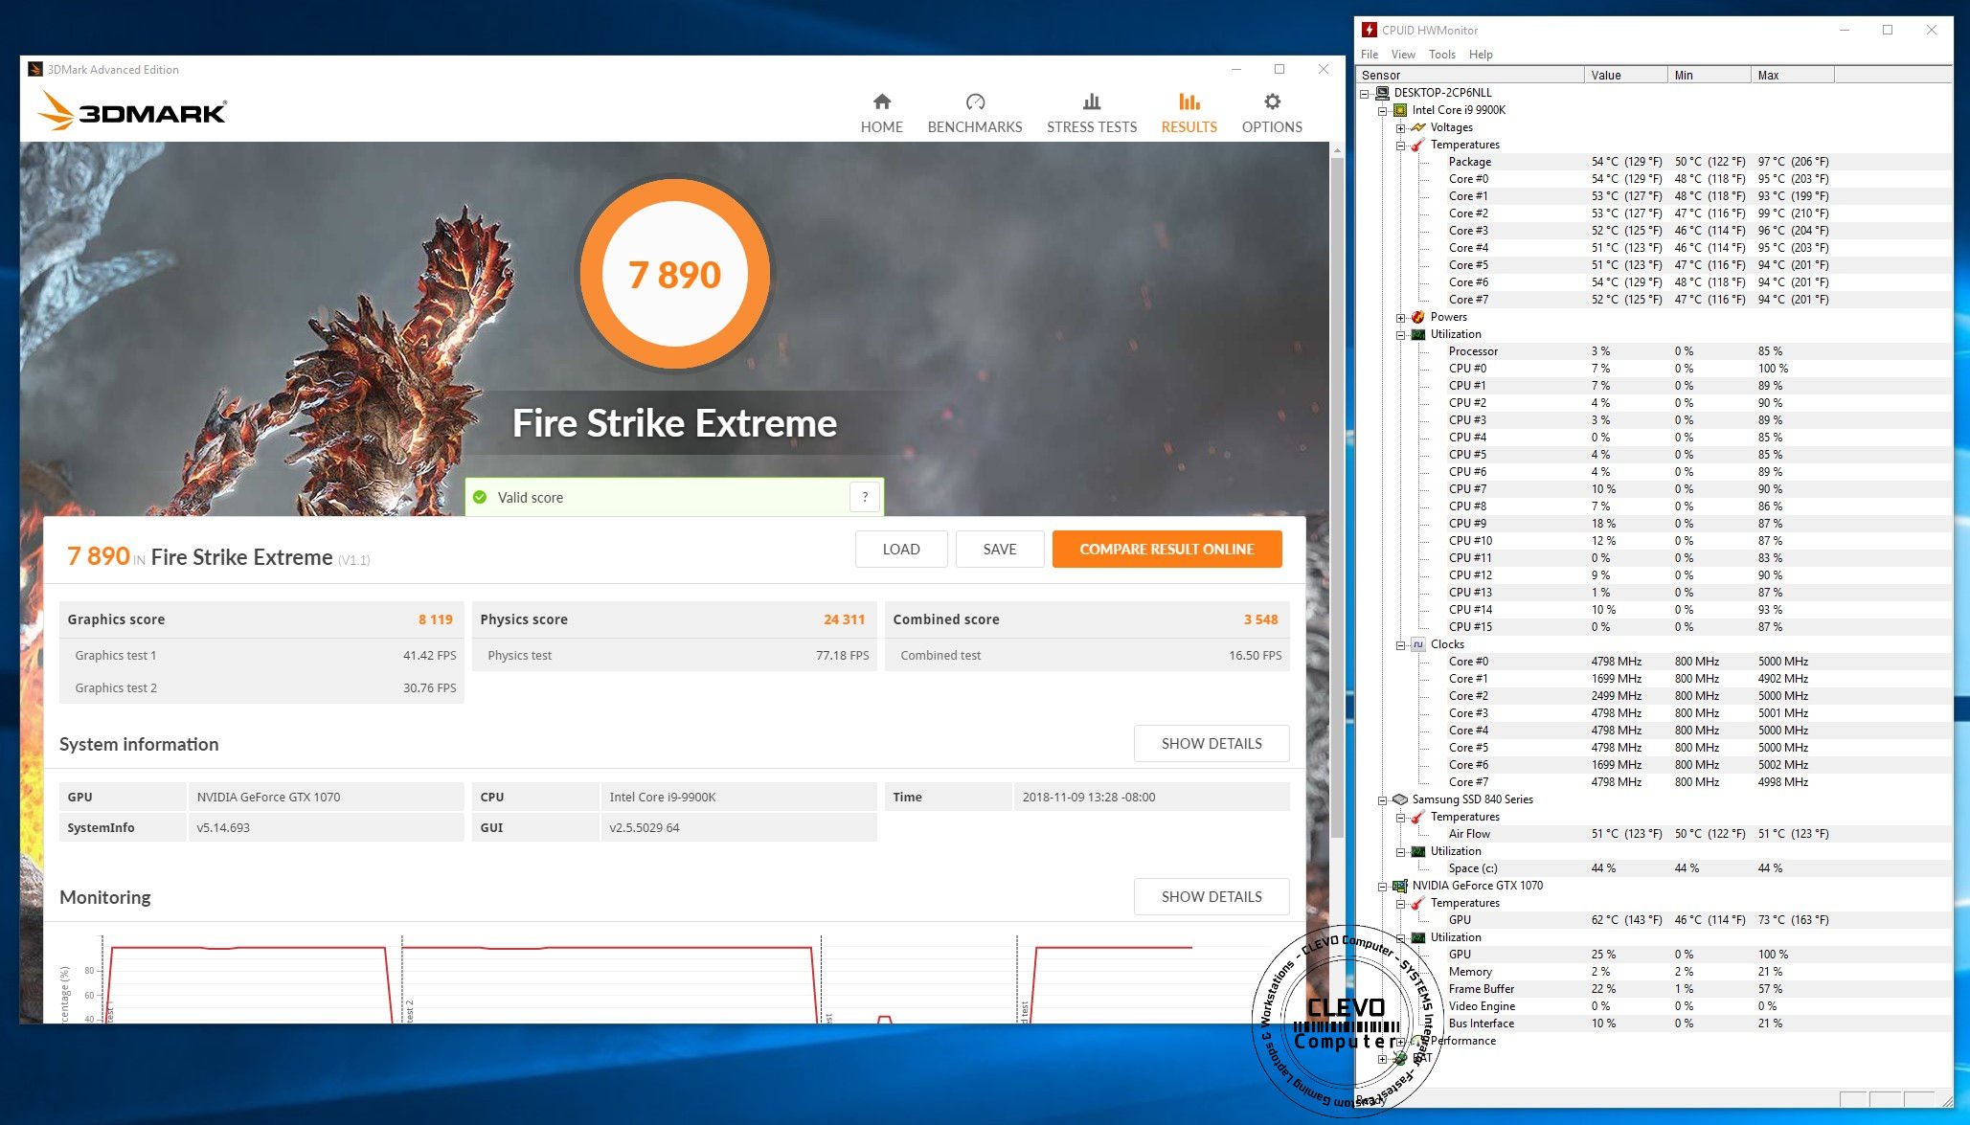Expand the Powers node
Image resolution: width=1970 pixels, height=1125 pixels.
1401,317
